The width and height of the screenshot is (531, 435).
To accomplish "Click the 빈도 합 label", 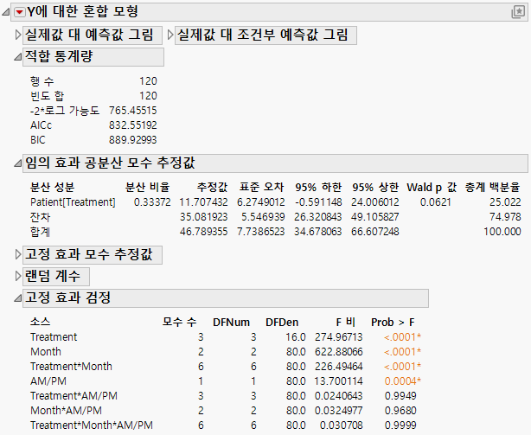I will [x=47, y=96].
